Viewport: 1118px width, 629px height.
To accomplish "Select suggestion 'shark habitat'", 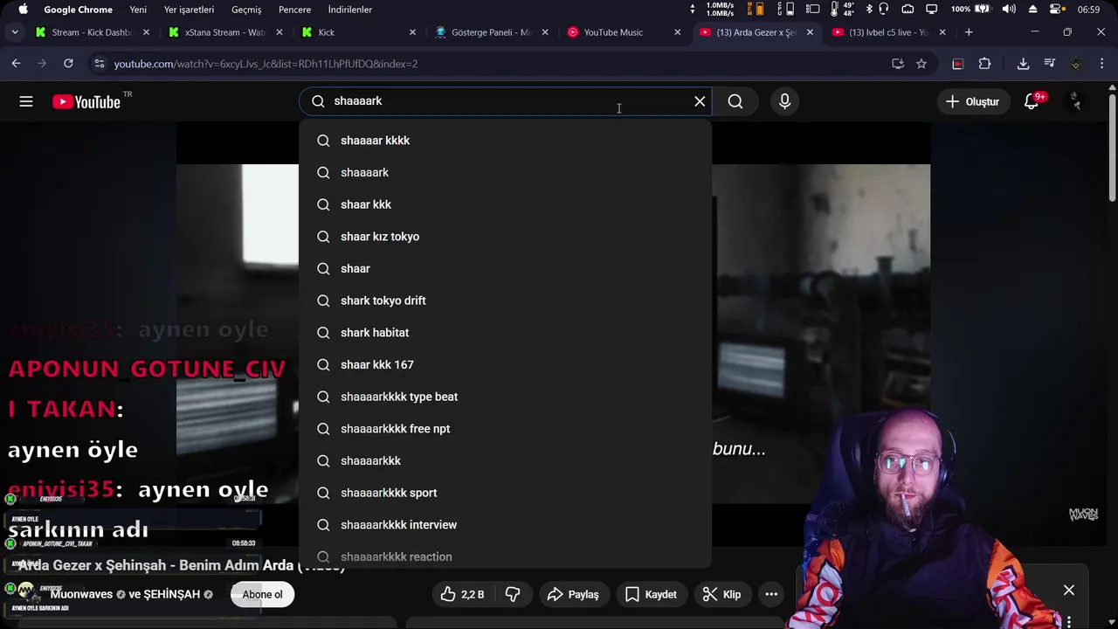I will [505, 333].
